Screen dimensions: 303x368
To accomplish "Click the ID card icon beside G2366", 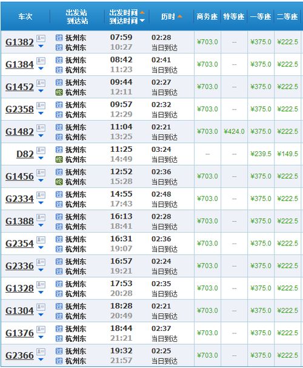I will (x=41, y=352).
